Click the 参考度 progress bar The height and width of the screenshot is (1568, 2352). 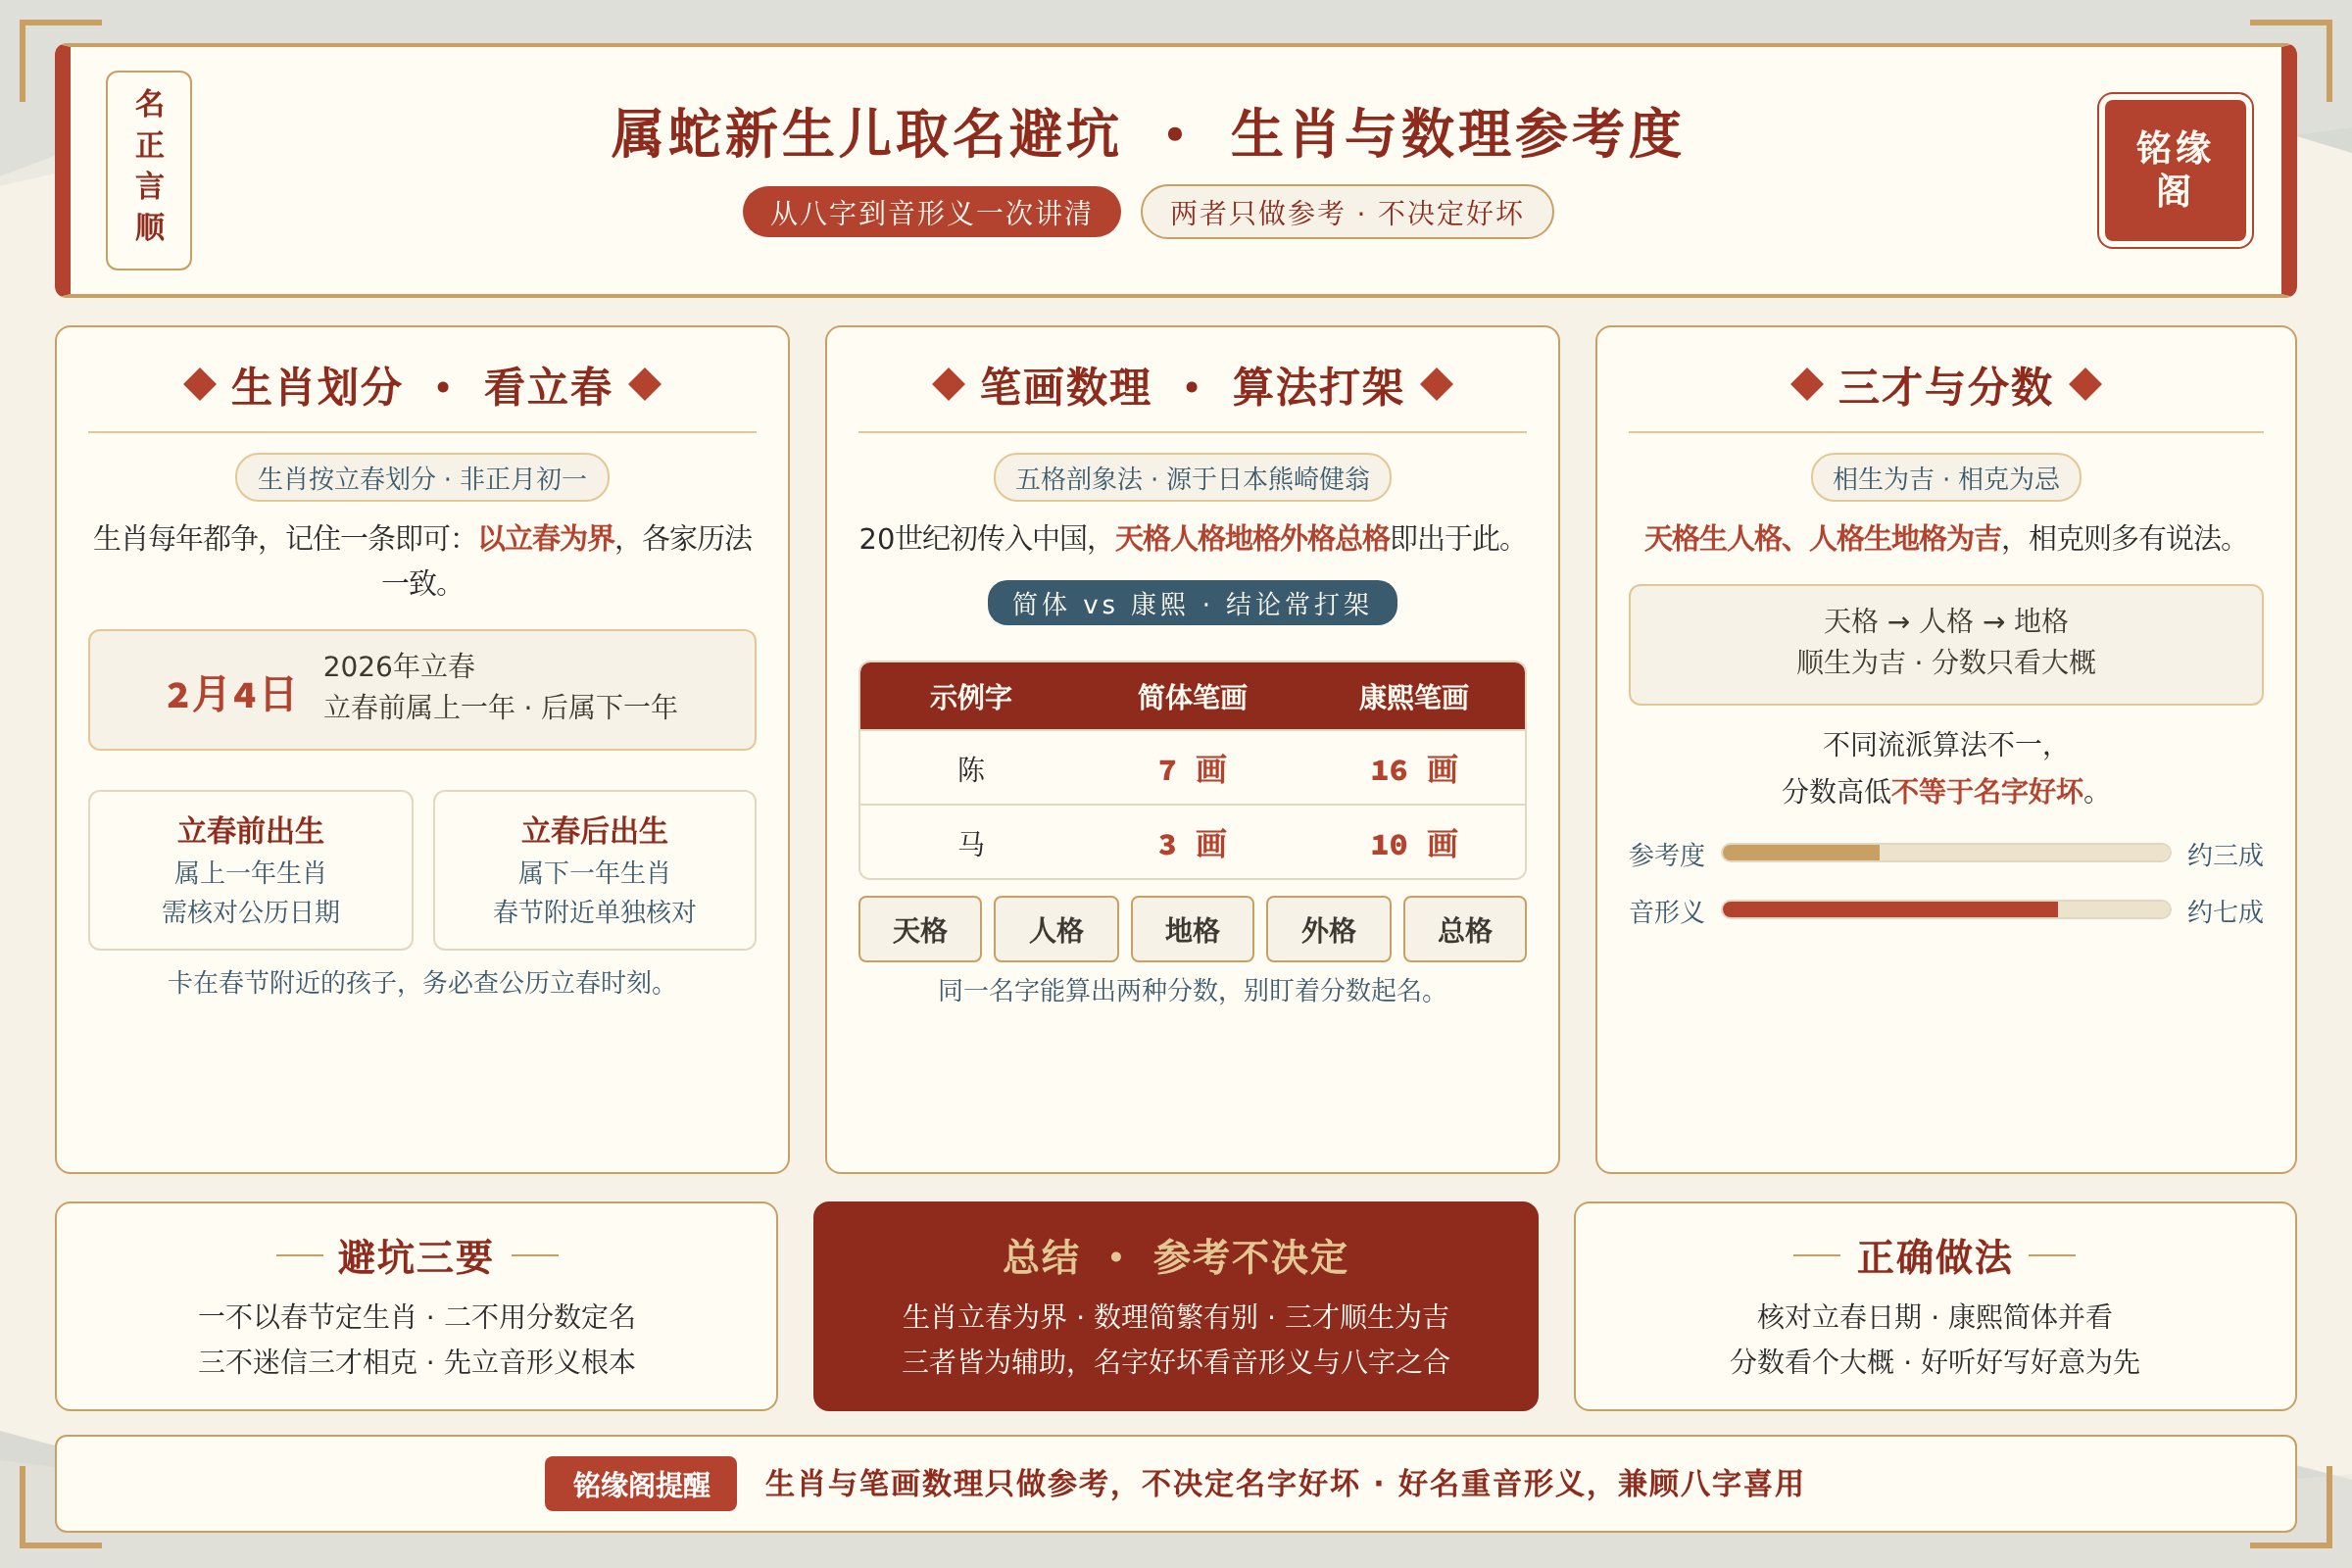(1946, 853)
